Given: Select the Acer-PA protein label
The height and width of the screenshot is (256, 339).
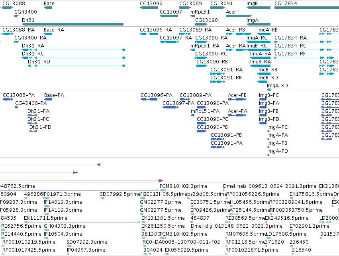Looking at the screenshot, I should (237, 111).
